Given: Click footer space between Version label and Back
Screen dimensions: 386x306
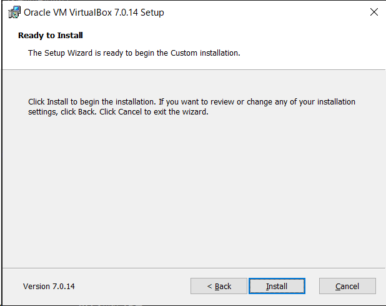Looking at the screenshot, I should pos(132,286).
